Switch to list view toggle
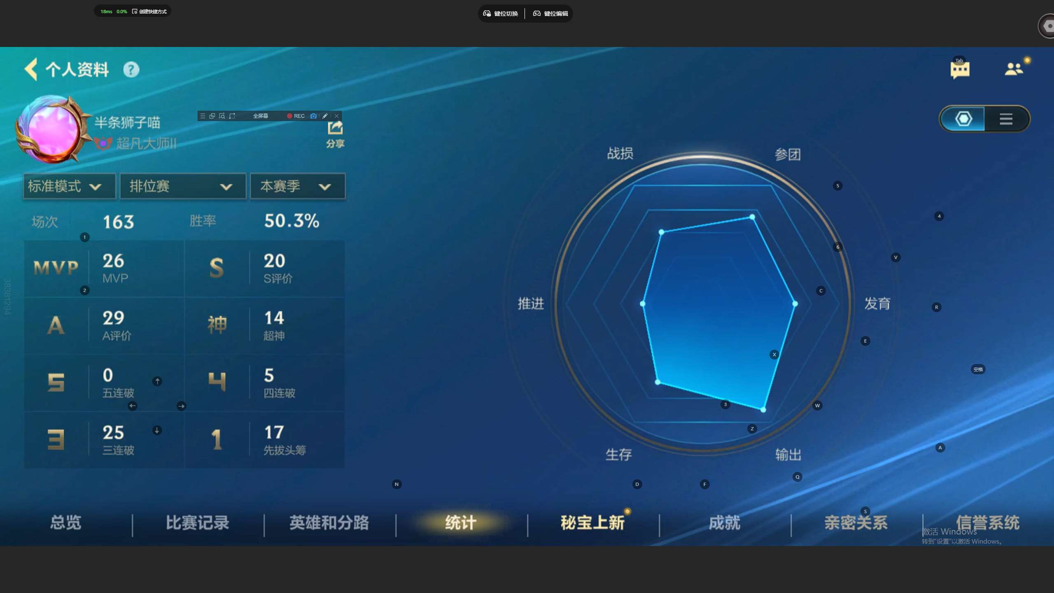This screenshot has width=1054, height=593. pyautogui.click(x=1006, y=119)
